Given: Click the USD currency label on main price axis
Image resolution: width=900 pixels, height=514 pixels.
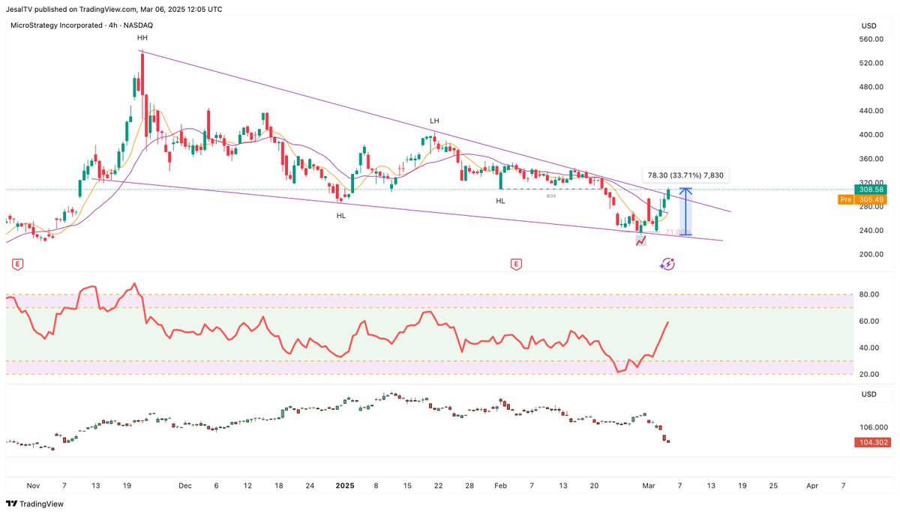Looking at the screenshot, I should point(868,25).
